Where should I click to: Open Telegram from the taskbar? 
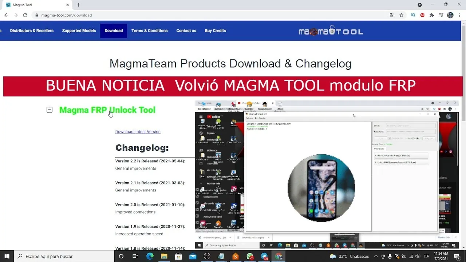pyautogui.click(x=264, y=256)
